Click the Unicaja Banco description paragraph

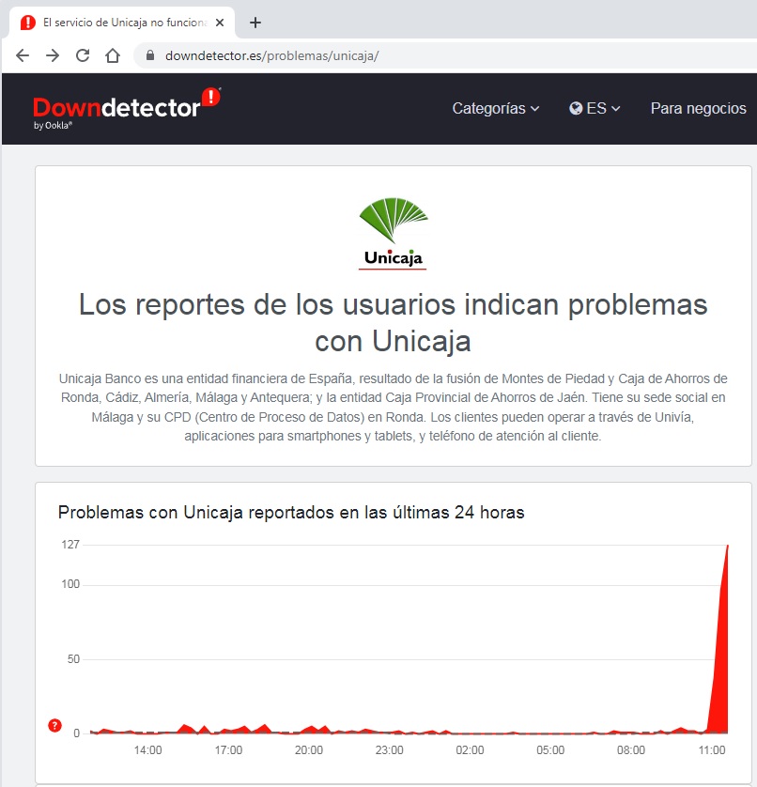pos(393,407)
